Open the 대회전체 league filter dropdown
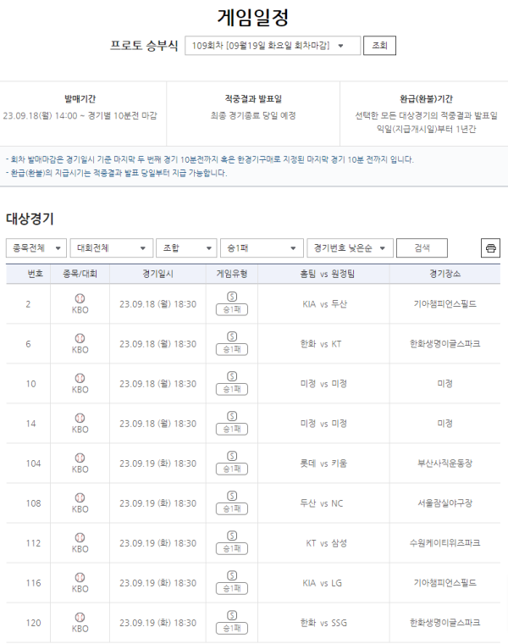Screen dimensions: 508x644 [112, 248]
